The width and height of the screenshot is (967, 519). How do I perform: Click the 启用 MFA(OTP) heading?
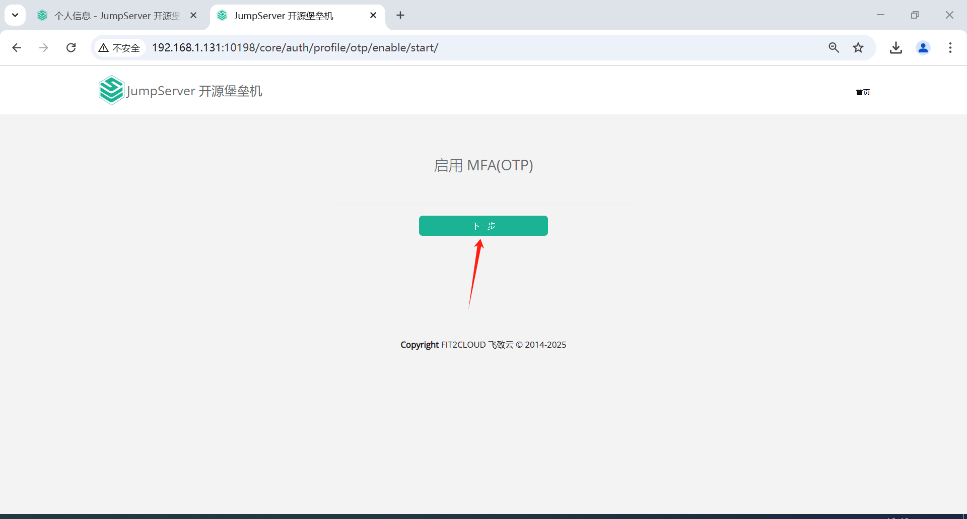(x=483, y=165)
